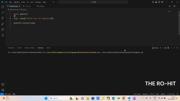Screen dimensions: 180x101
Task: Expand the run options dropdown arrow
Action: click(172, 6)
